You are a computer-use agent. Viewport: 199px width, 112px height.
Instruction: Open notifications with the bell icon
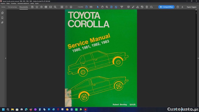pyautogui.click(x=182, y=7)
